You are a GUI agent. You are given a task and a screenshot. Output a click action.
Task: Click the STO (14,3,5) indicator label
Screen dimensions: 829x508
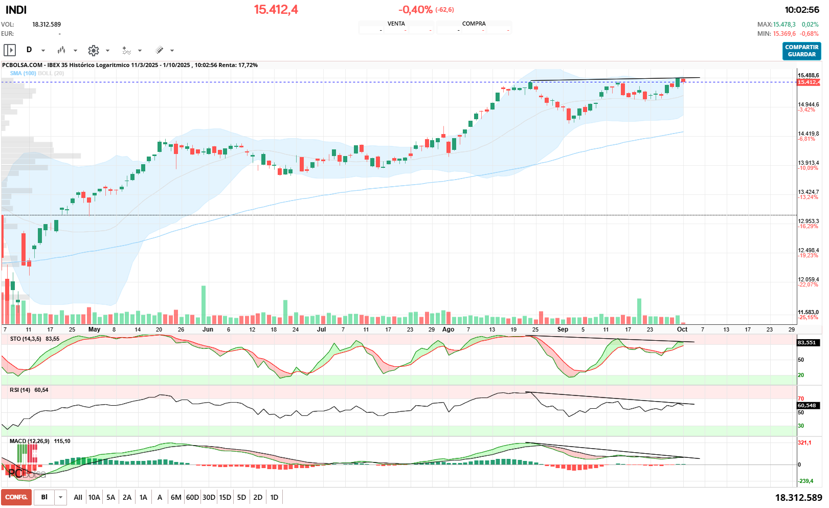26,339
